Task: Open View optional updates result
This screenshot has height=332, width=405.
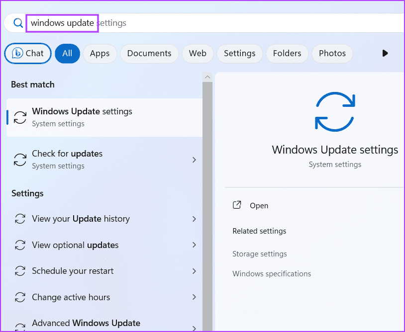Action: pos(104,245)
